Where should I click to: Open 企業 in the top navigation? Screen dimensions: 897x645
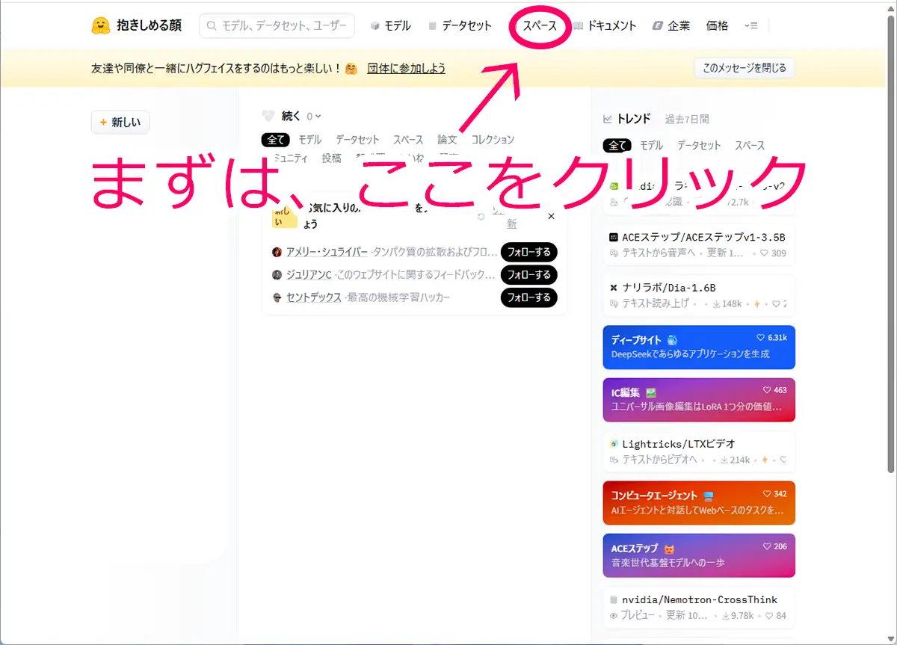[x=671, y=25]
